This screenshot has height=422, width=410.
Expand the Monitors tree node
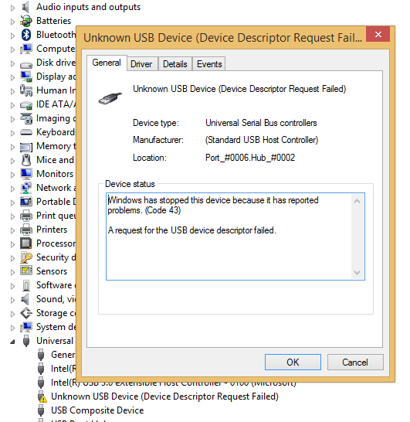(12, 175)
